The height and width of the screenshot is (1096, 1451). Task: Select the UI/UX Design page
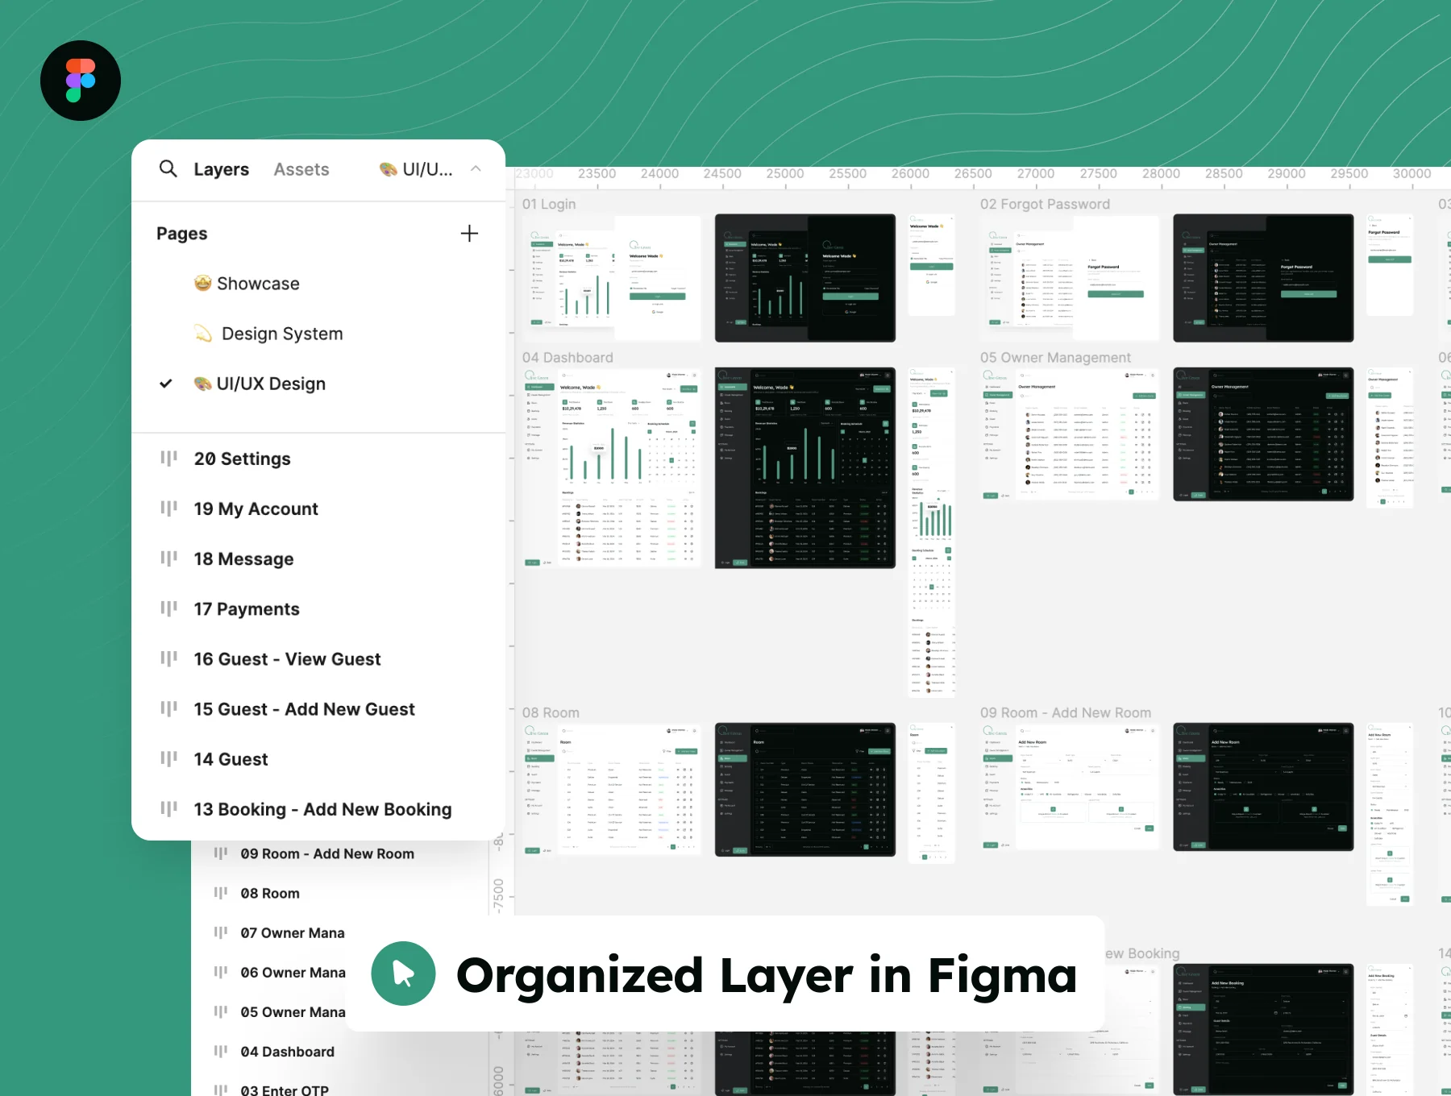pos(271,384)
